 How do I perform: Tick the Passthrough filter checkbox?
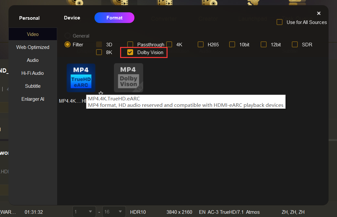point(130,44)
